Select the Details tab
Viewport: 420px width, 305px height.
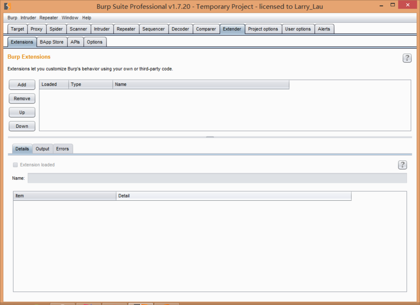(22, 149)
